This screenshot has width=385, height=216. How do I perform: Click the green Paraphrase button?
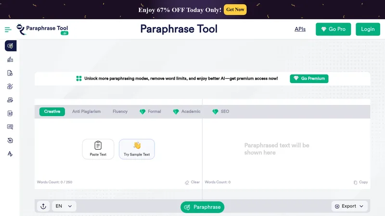(x=202, y=207)
